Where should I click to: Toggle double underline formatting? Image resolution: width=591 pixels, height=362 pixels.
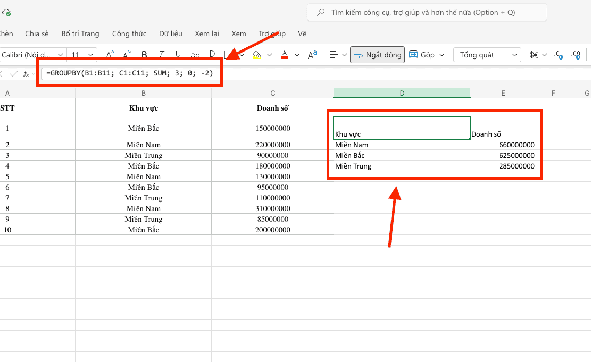[212, 55]
